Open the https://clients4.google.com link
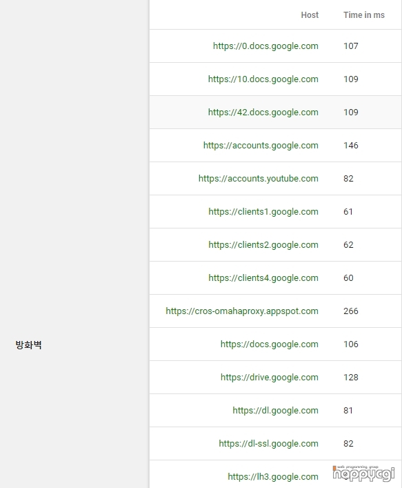 pos(263,278)
